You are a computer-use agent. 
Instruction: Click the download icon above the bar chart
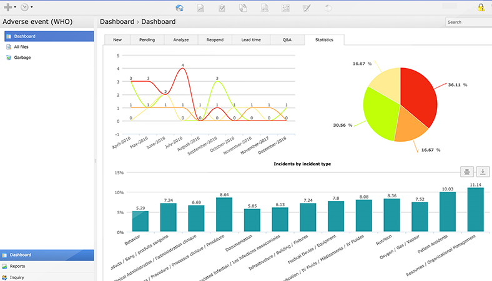click(x=483, y=172)
